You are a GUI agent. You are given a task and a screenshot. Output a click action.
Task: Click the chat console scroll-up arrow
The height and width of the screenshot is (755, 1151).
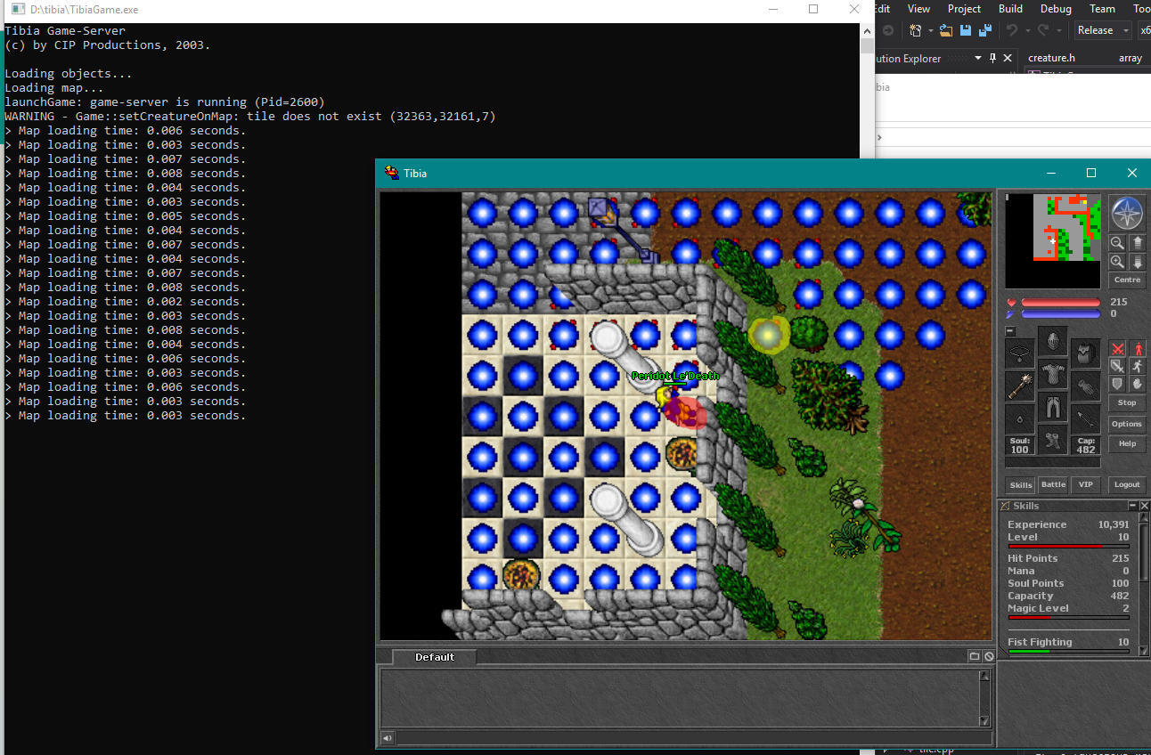click(984, 676)
